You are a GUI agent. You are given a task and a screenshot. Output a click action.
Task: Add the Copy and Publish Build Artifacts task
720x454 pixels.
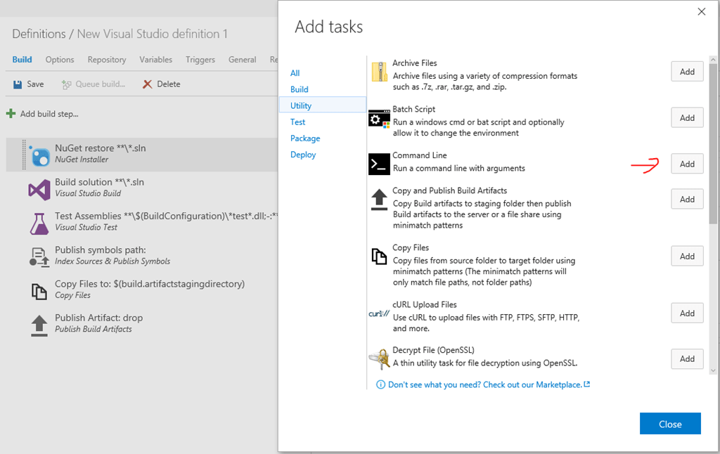tap(687, 199)
